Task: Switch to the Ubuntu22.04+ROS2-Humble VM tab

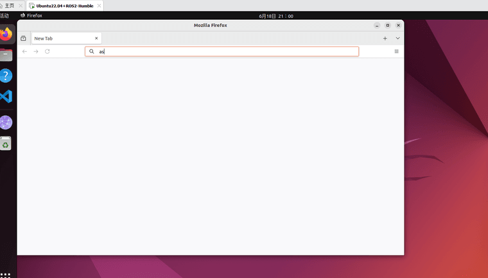Action: [x=65, y=6]
